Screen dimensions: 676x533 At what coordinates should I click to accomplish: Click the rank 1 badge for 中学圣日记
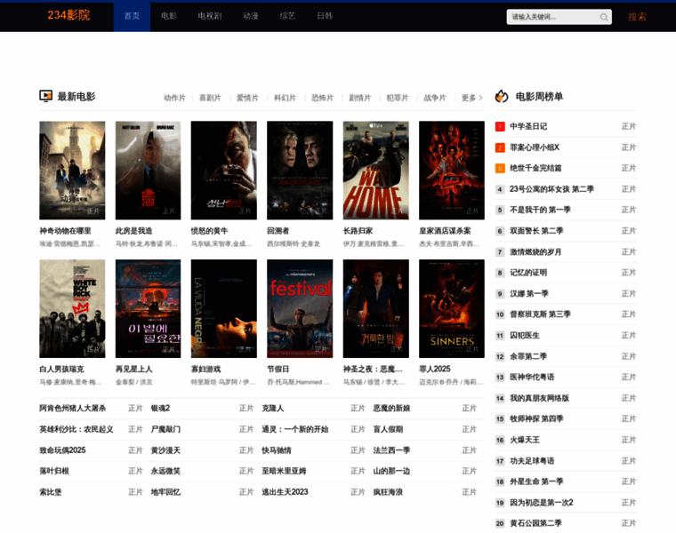[x=500, y=126]
